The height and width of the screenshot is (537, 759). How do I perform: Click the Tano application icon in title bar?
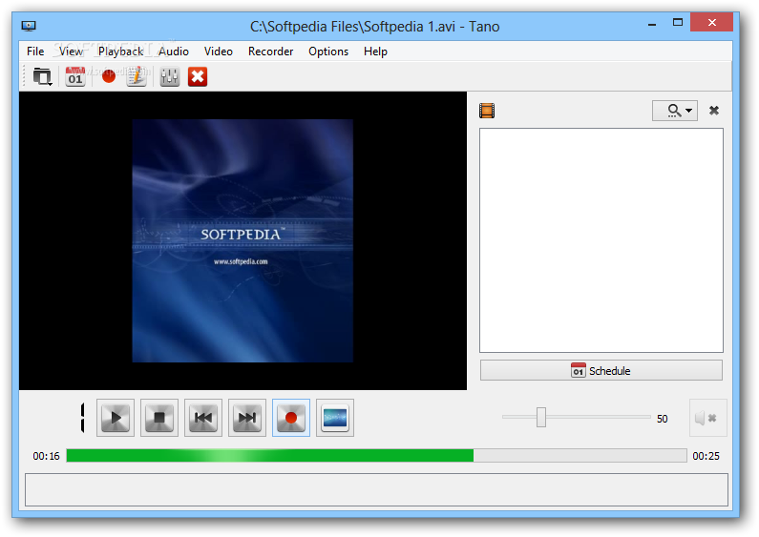(29, 26)
